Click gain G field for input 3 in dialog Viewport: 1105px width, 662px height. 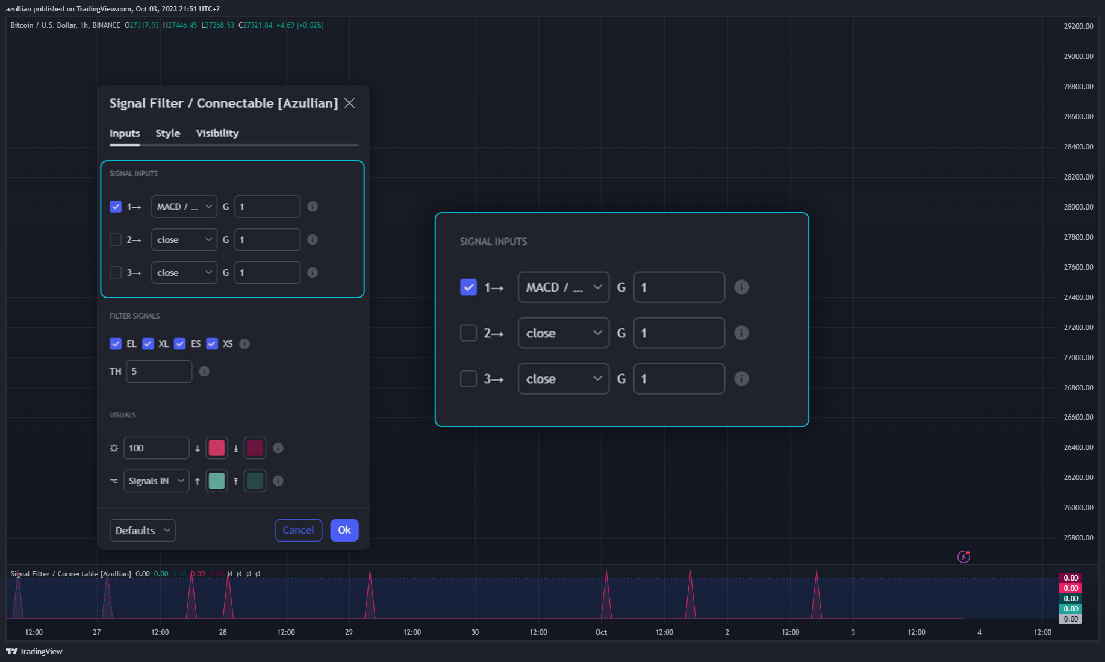pos(267,273)
